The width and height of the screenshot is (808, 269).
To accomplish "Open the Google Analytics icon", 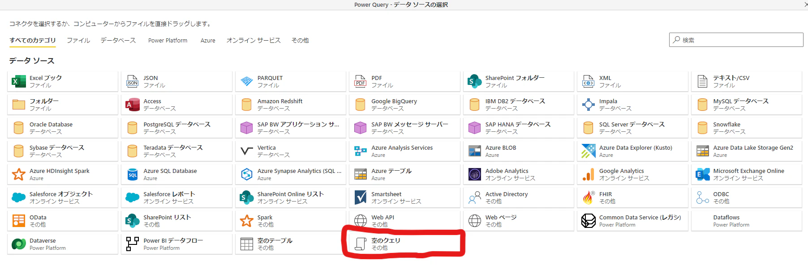I will [x=588, y=174].
